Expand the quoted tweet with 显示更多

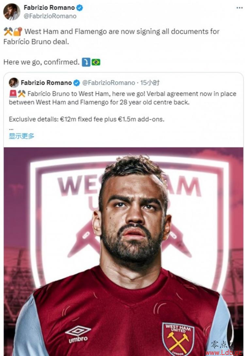(22, 136)
